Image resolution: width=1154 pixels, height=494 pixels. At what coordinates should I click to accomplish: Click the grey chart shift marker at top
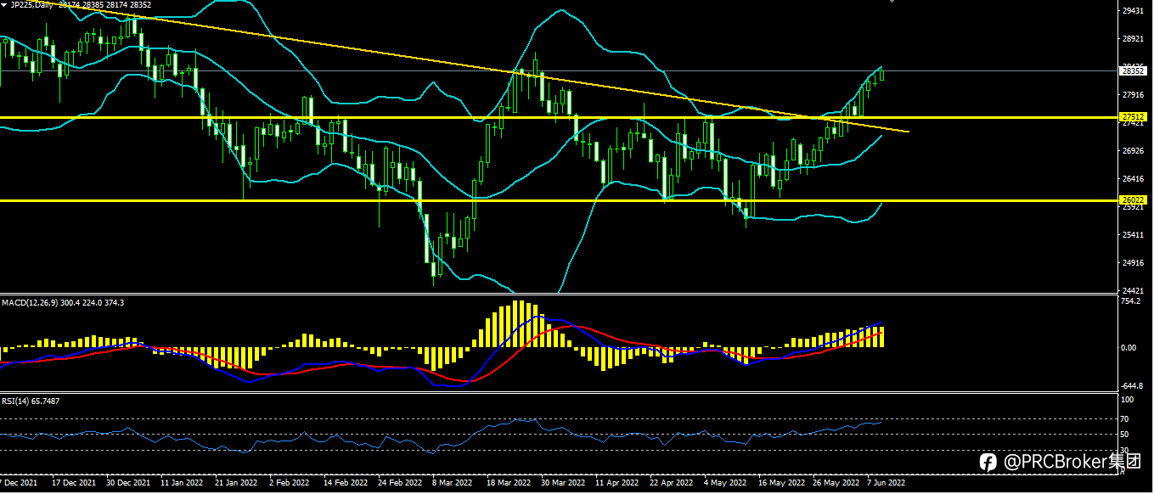pyautogui.click(x=892, y=2)
